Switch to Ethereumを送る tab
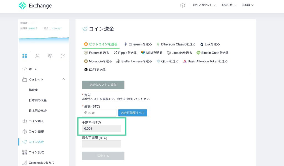Viewport: 284px width, 166px height. tap(138, 44)
